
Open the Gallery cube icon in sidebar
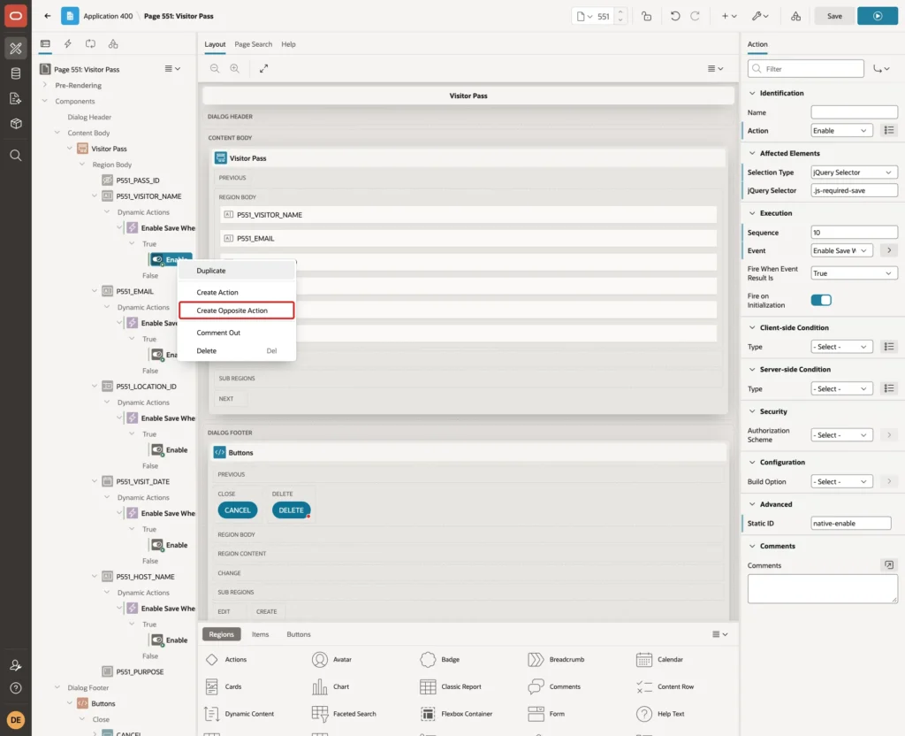coord(16,123)
